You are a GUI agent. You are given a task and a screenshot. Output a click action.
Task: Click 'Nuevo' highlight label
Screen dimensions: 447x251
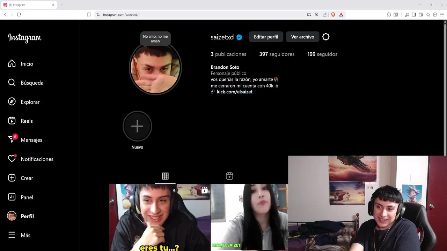tap(137, 147)
